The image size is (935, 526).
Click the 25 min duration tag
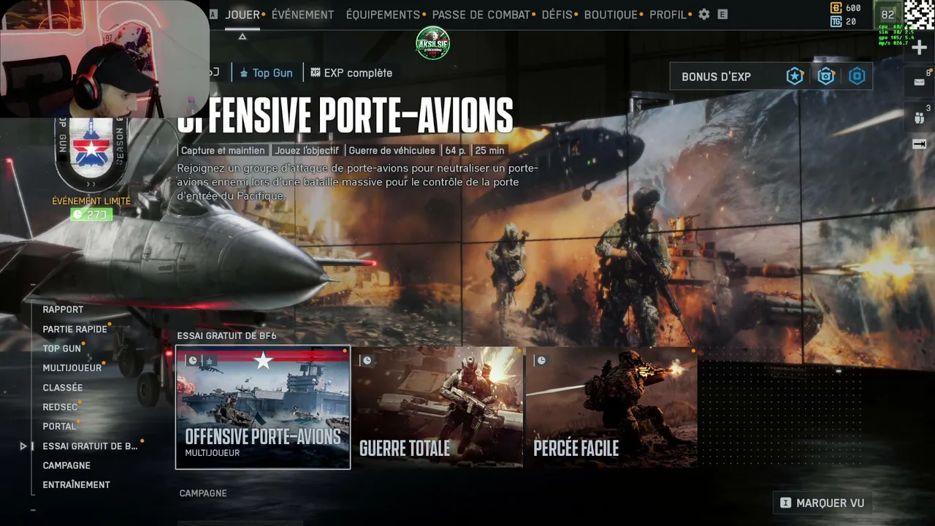pos(489,150)
